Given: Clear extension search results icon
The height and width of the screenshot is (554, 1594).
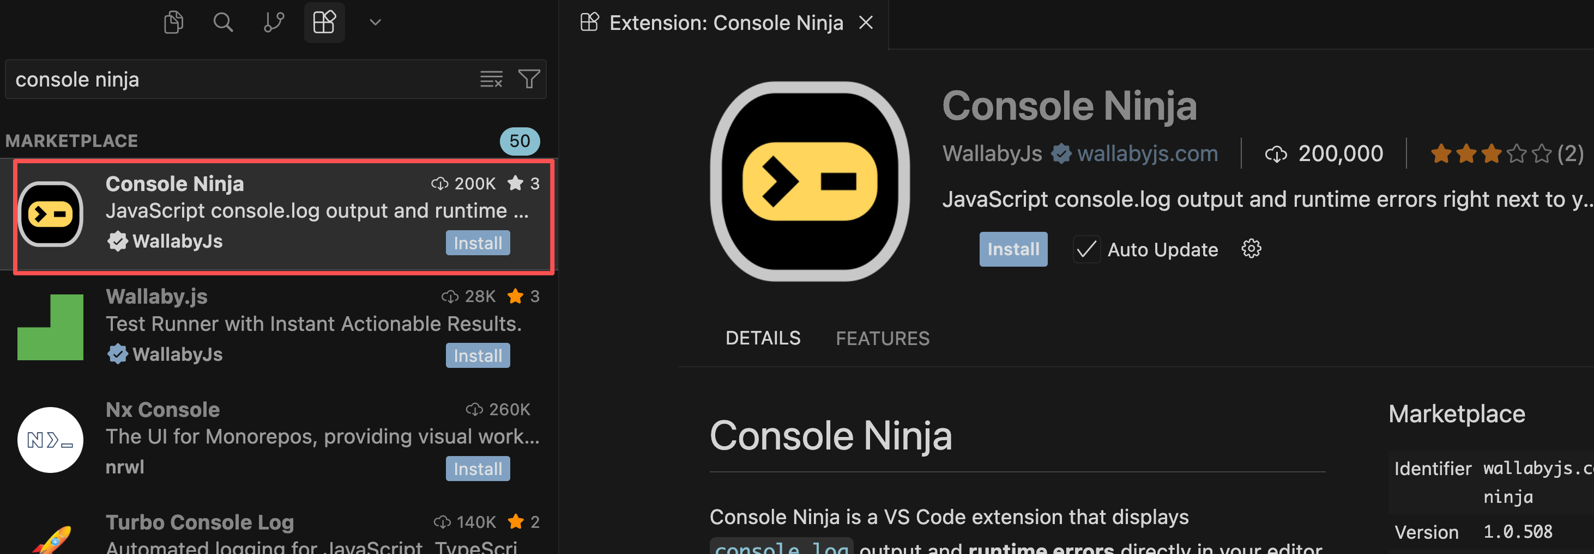Looking at the screenshot, I should (491, 79).
